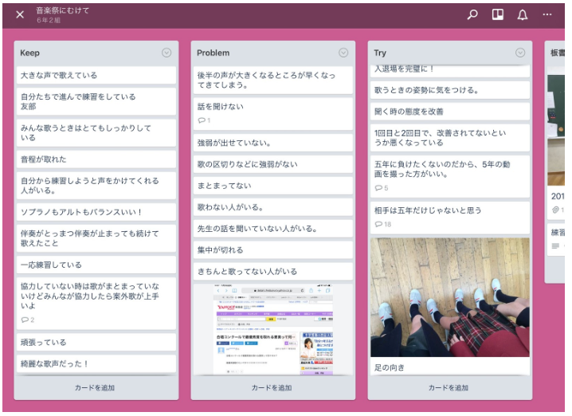Open card 話を聞けない

pos(273,113)
